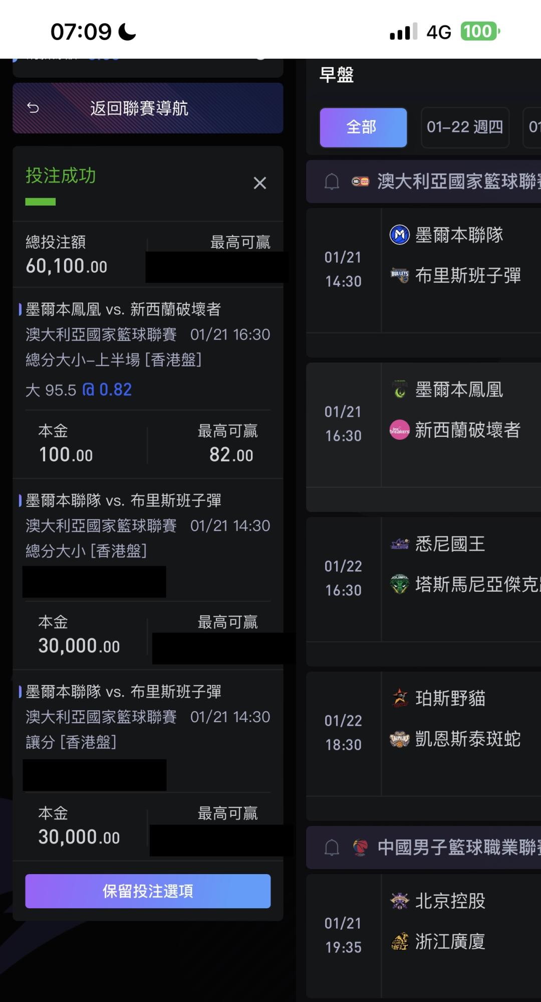This screenshot has height=1002, width=541.
Task: Tap the 墨爾本鳳凰 Phoenix logo
Action: [399, 390]
